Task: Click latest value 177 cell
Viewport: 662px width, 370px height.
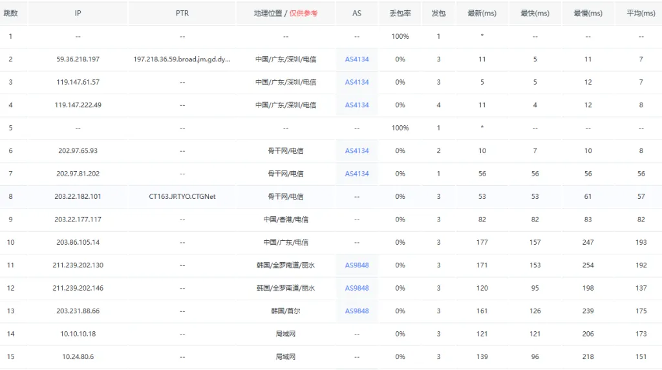Action: (x=482, y=242)
